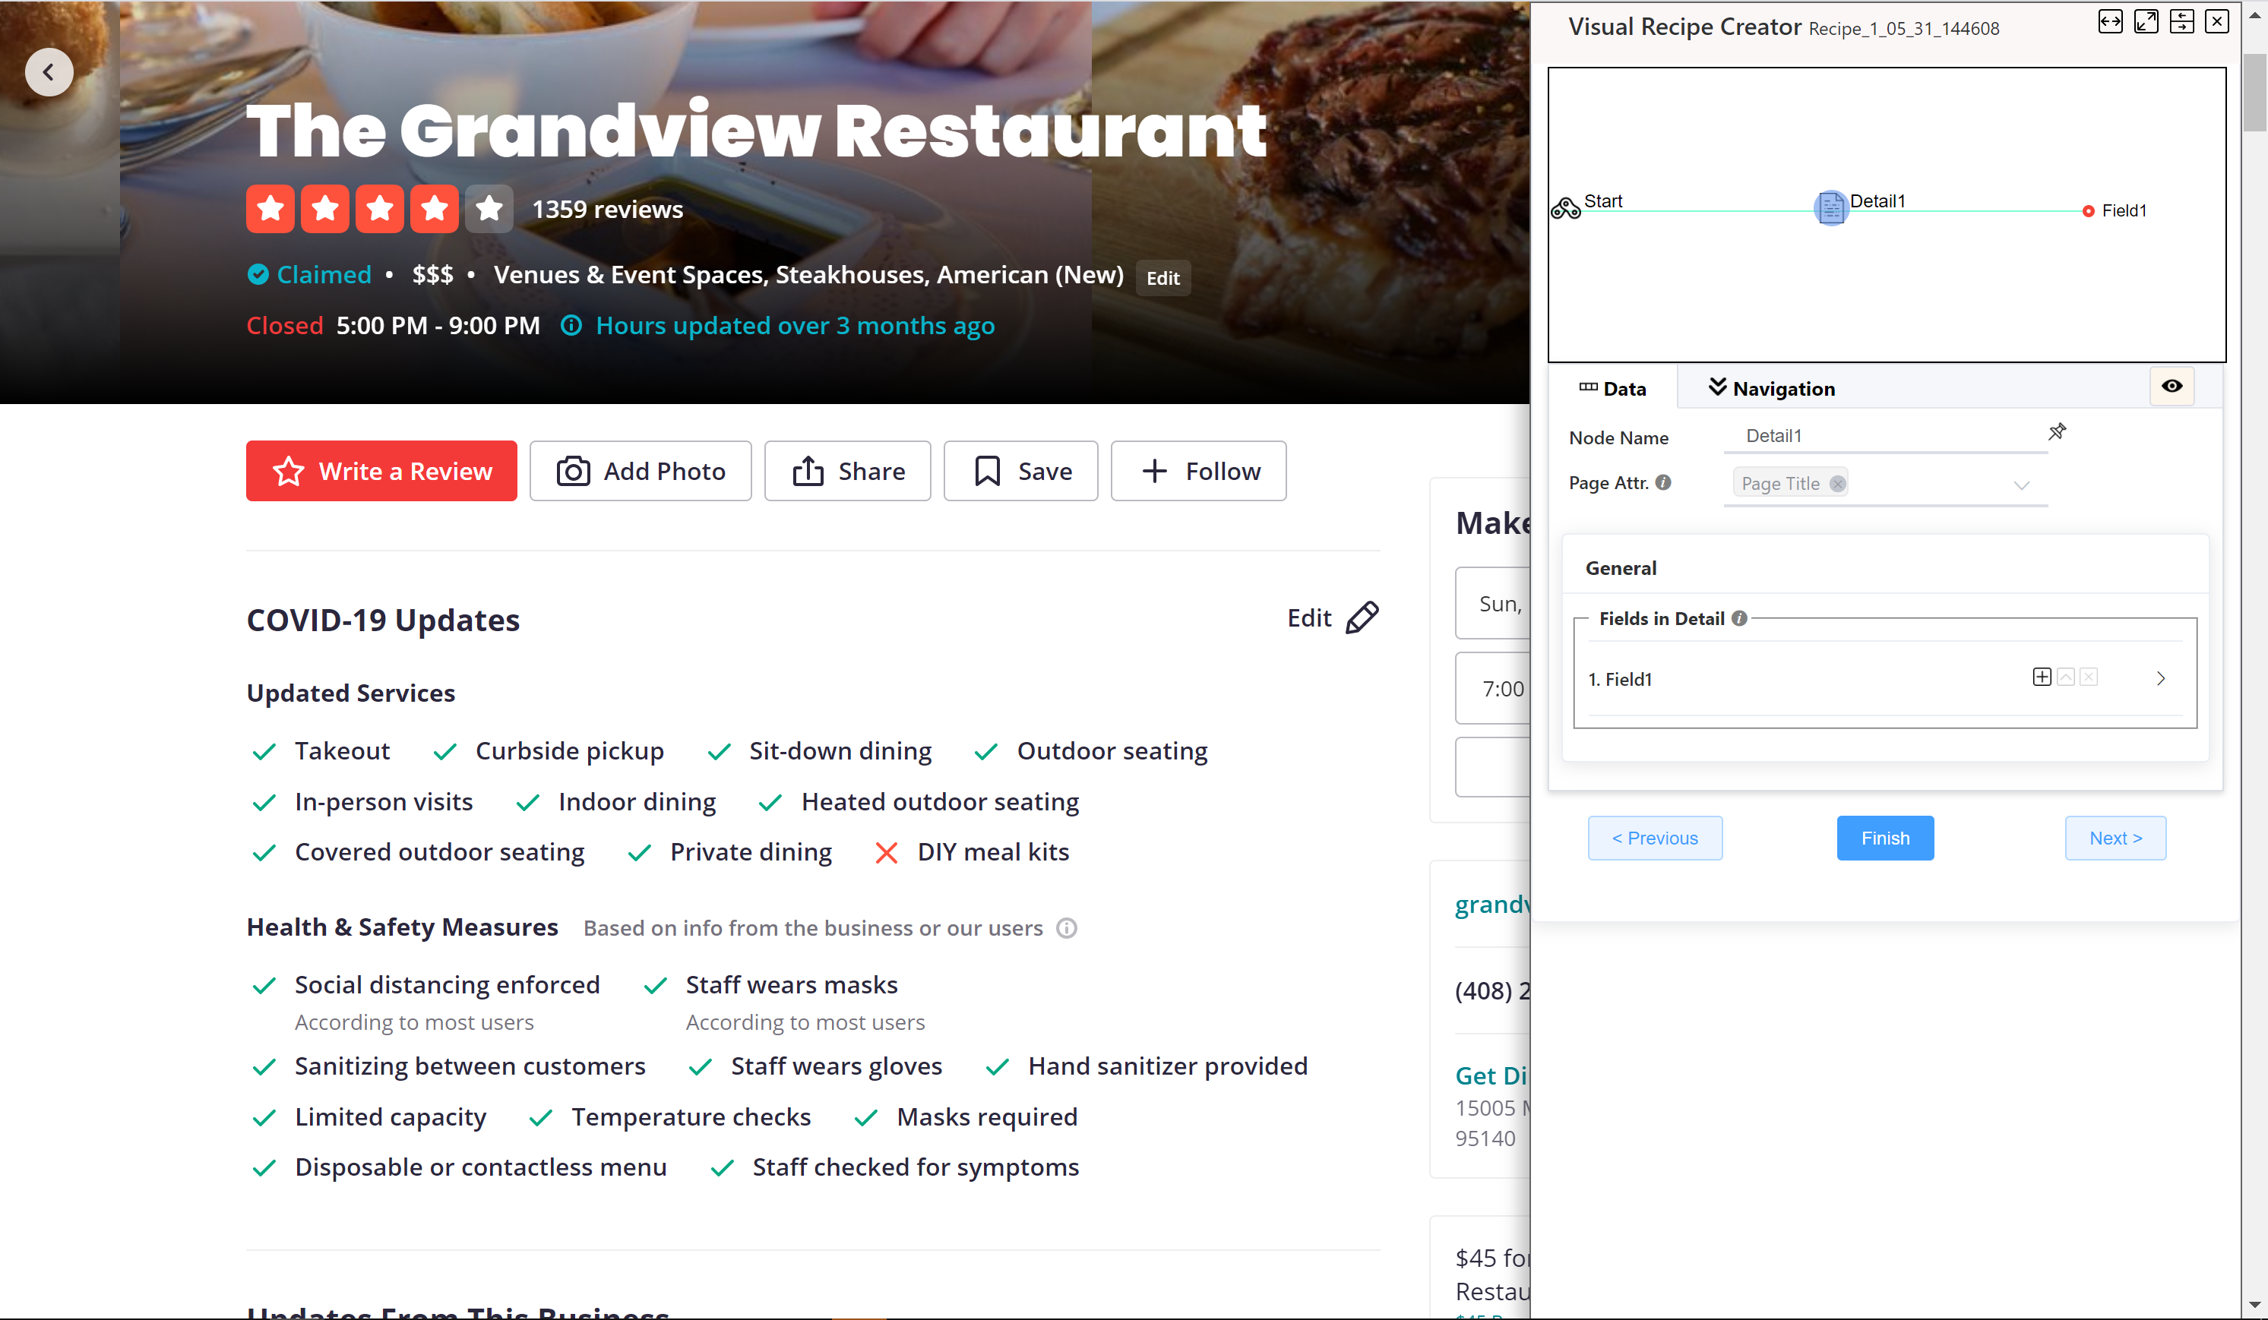The height and width of the screenshot is (1320, 2268).
Task: Click the Next button in recipe creator
Action: [x=2115, y=836]
